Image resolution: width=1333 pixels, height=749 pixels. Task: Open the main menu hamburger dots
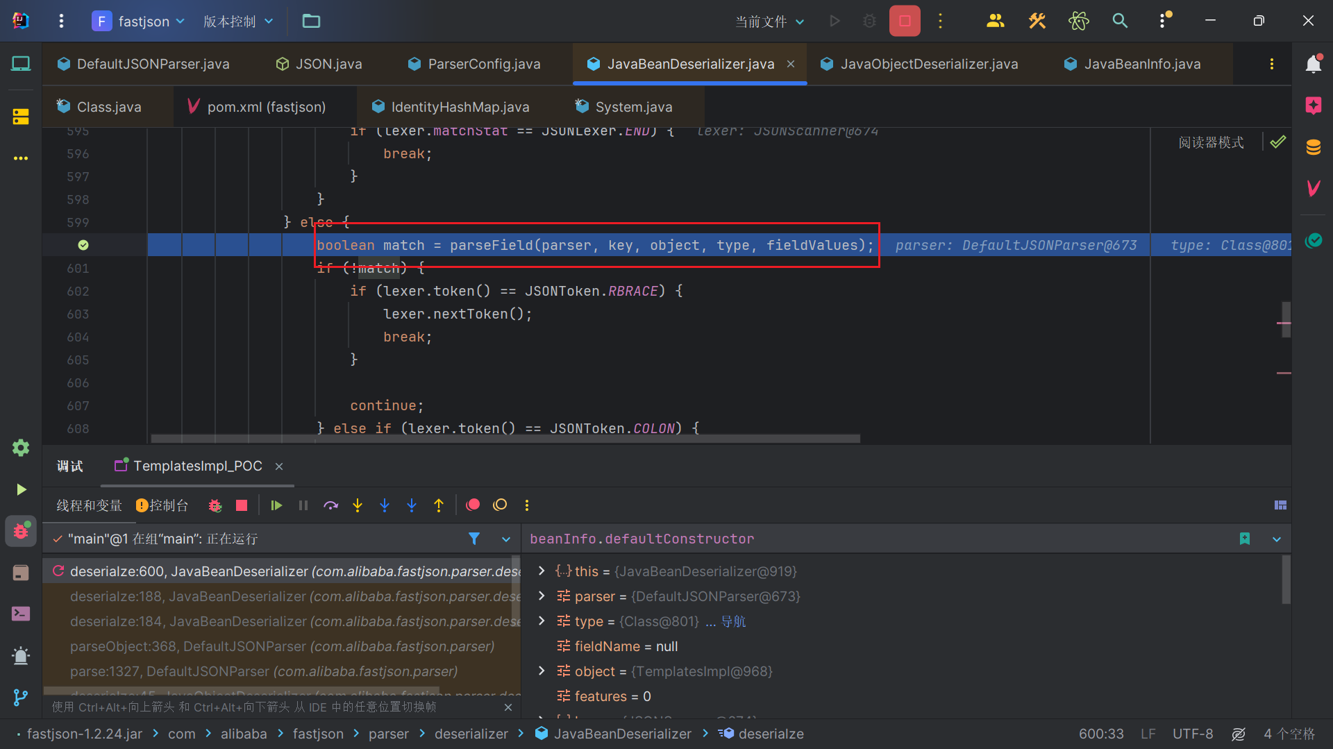pyautogui.click(x=61, y=21)
